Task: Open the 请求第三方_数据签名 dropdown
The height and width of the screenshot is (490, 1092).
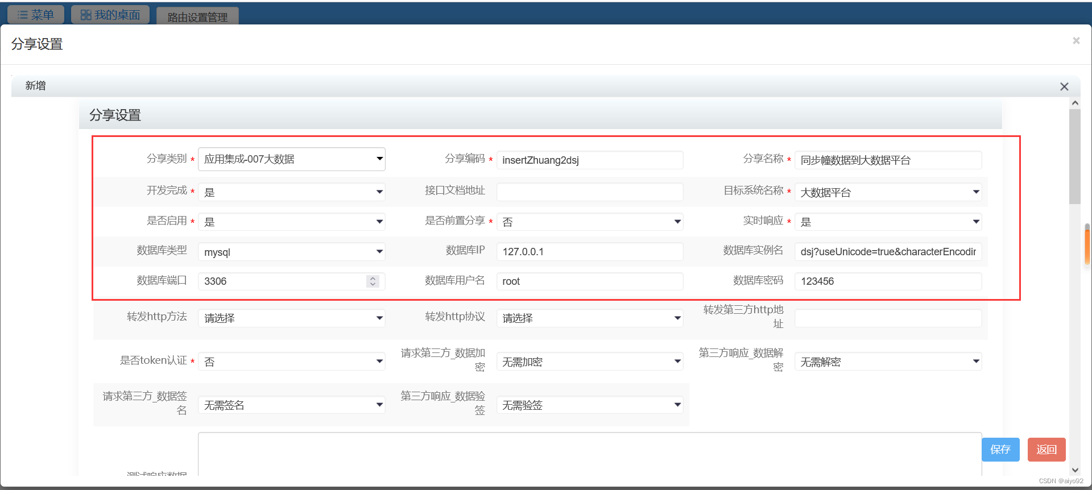Action: pyautogui.click(x=292, y=405)
